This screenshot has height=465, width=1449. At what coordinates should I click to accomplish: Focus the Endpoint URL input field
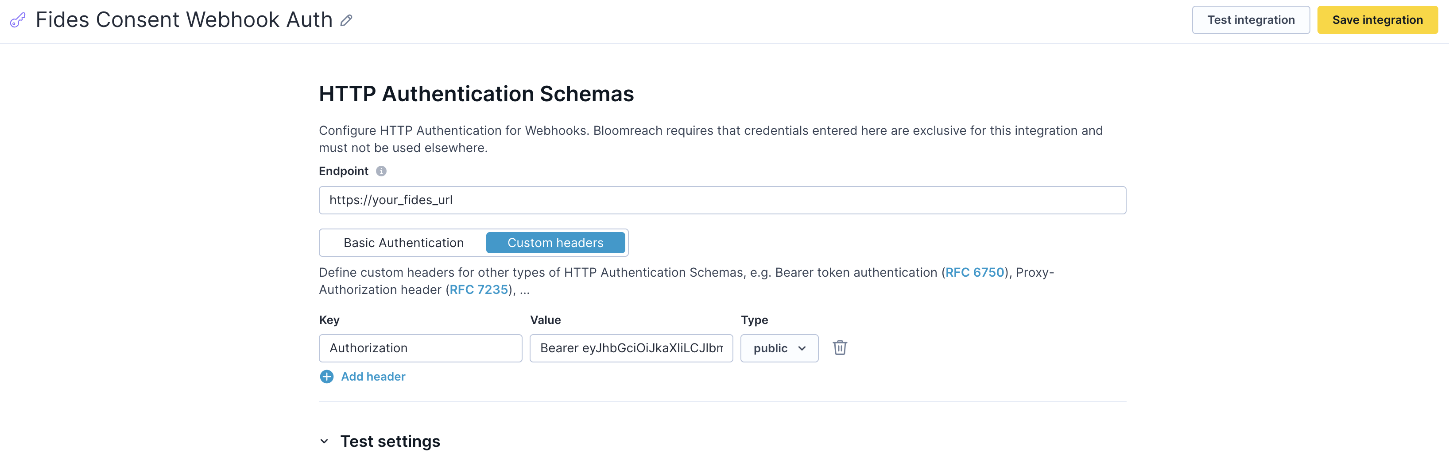click(722, 201)
